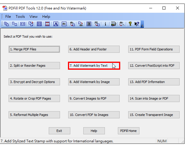Open the Tools menu
Image resolution: width=187 pixels, height=145 pixels.
click(x=20, y=17)
